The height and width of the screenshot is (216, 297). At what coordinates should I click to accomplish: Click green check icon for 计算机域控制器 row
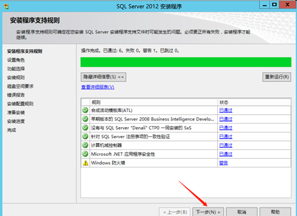(x=85, y=145)
